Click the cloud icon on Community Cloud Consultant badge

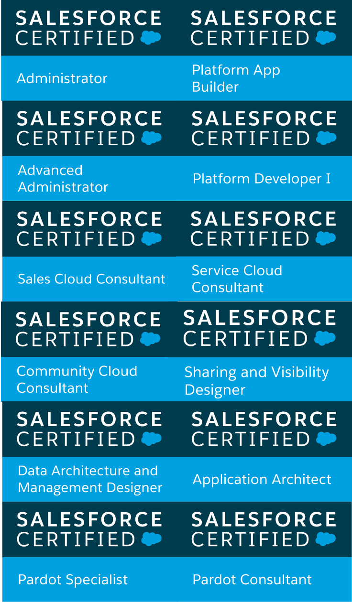150,339
